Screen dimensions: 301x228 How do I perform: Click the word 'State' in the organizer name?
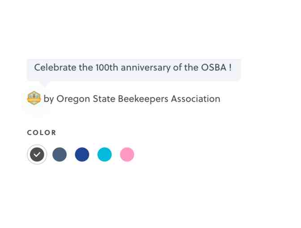pos(103,99)
